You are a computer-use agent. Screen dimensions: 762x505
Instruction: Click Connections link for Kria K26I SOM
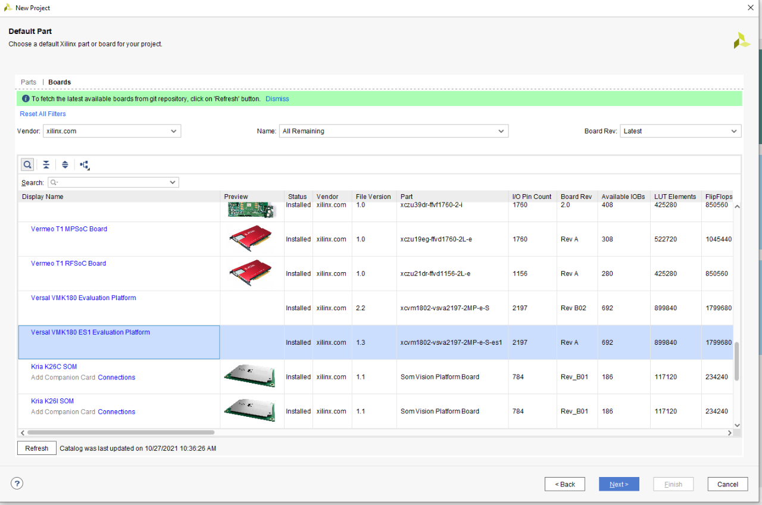[117, 412]
